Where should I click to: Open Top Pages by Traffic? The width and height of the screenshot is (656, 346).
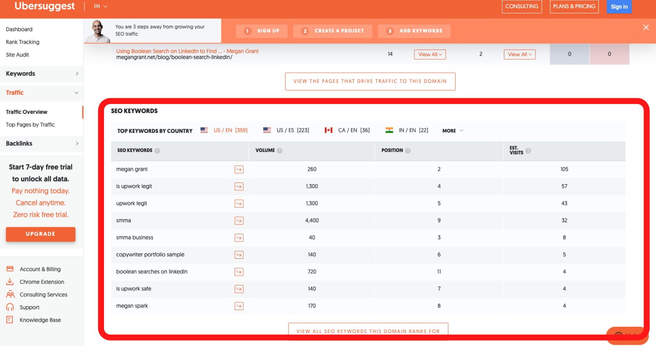pos(30,125)
